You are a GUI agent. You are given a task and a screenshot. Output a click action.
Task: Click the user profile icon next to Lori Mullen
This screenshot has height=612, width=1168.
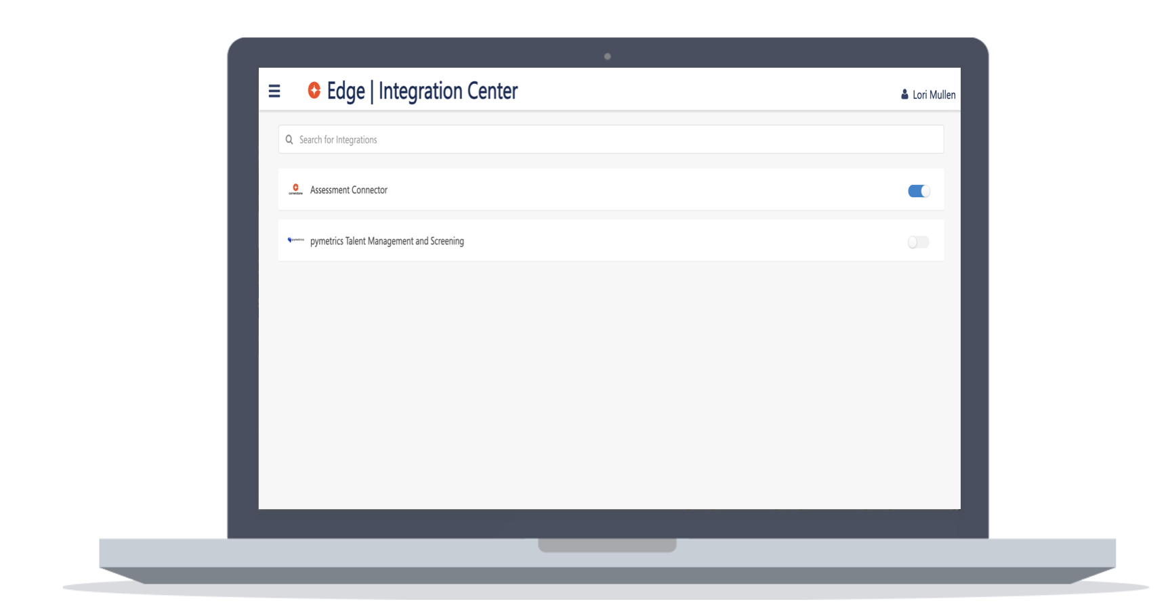coord(903,95)
